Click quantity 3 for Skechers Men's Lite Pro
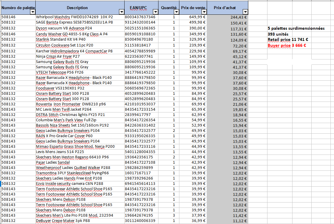 (x=174, y=215)
